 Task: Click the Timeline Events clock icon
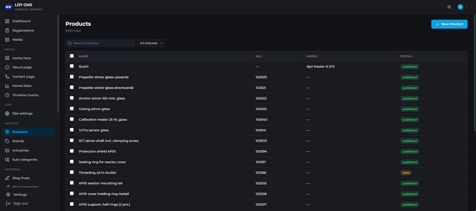pyautogui.click(x=7, y=95)
